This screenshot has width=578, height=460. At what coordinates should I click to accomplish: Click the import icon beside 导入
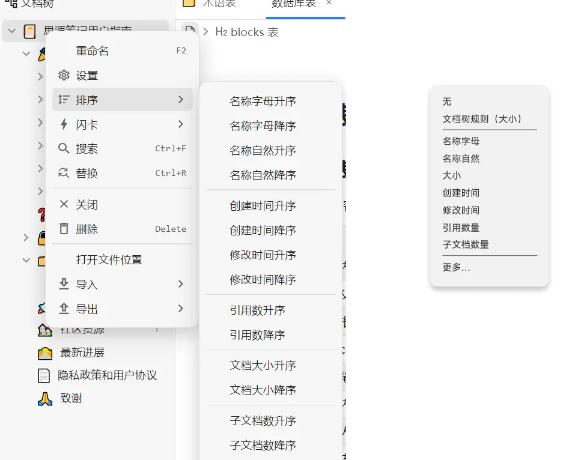point(64,284)
